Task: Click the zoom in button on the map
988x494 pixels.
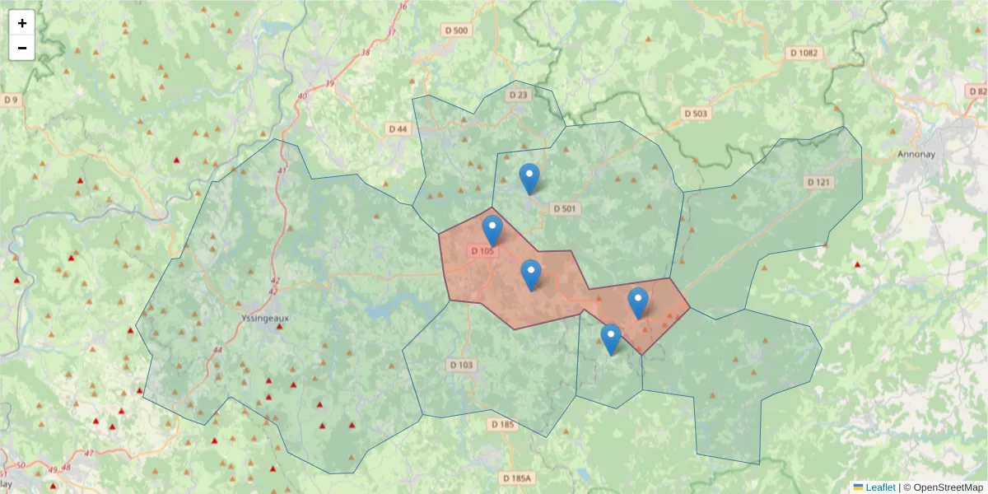Action: tap(21, 23)
